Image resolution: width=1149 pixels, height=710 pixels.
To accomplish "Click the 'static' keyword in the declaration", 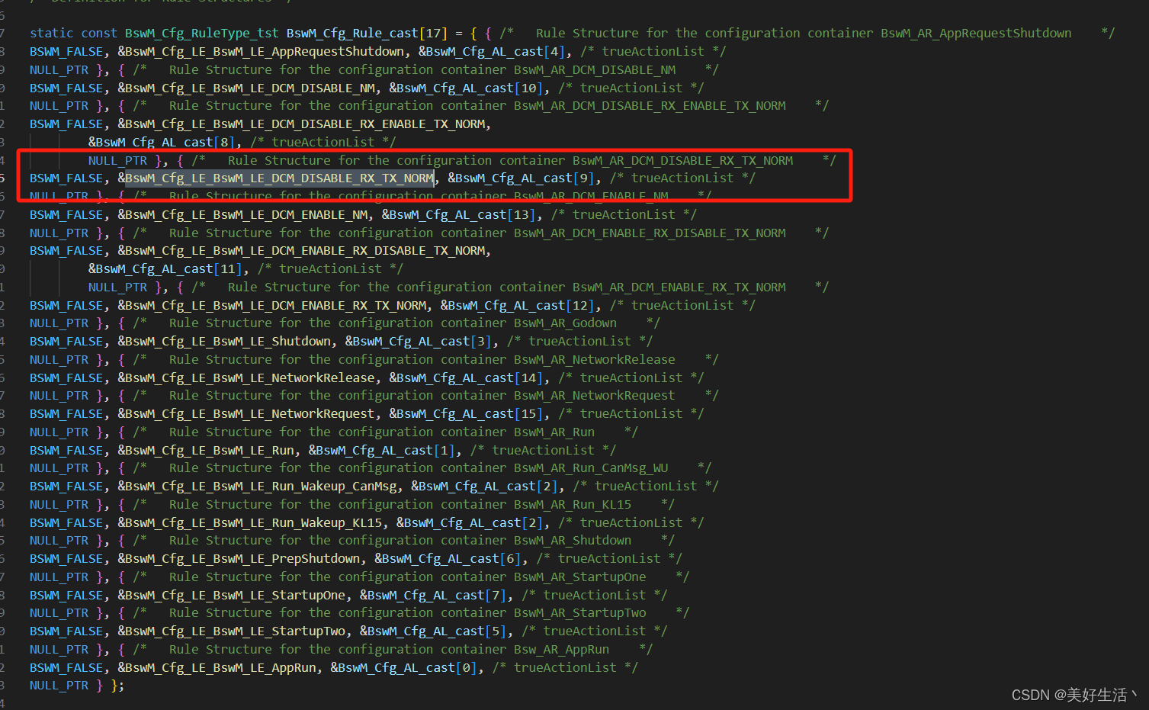I will click(x=52, y=33).
